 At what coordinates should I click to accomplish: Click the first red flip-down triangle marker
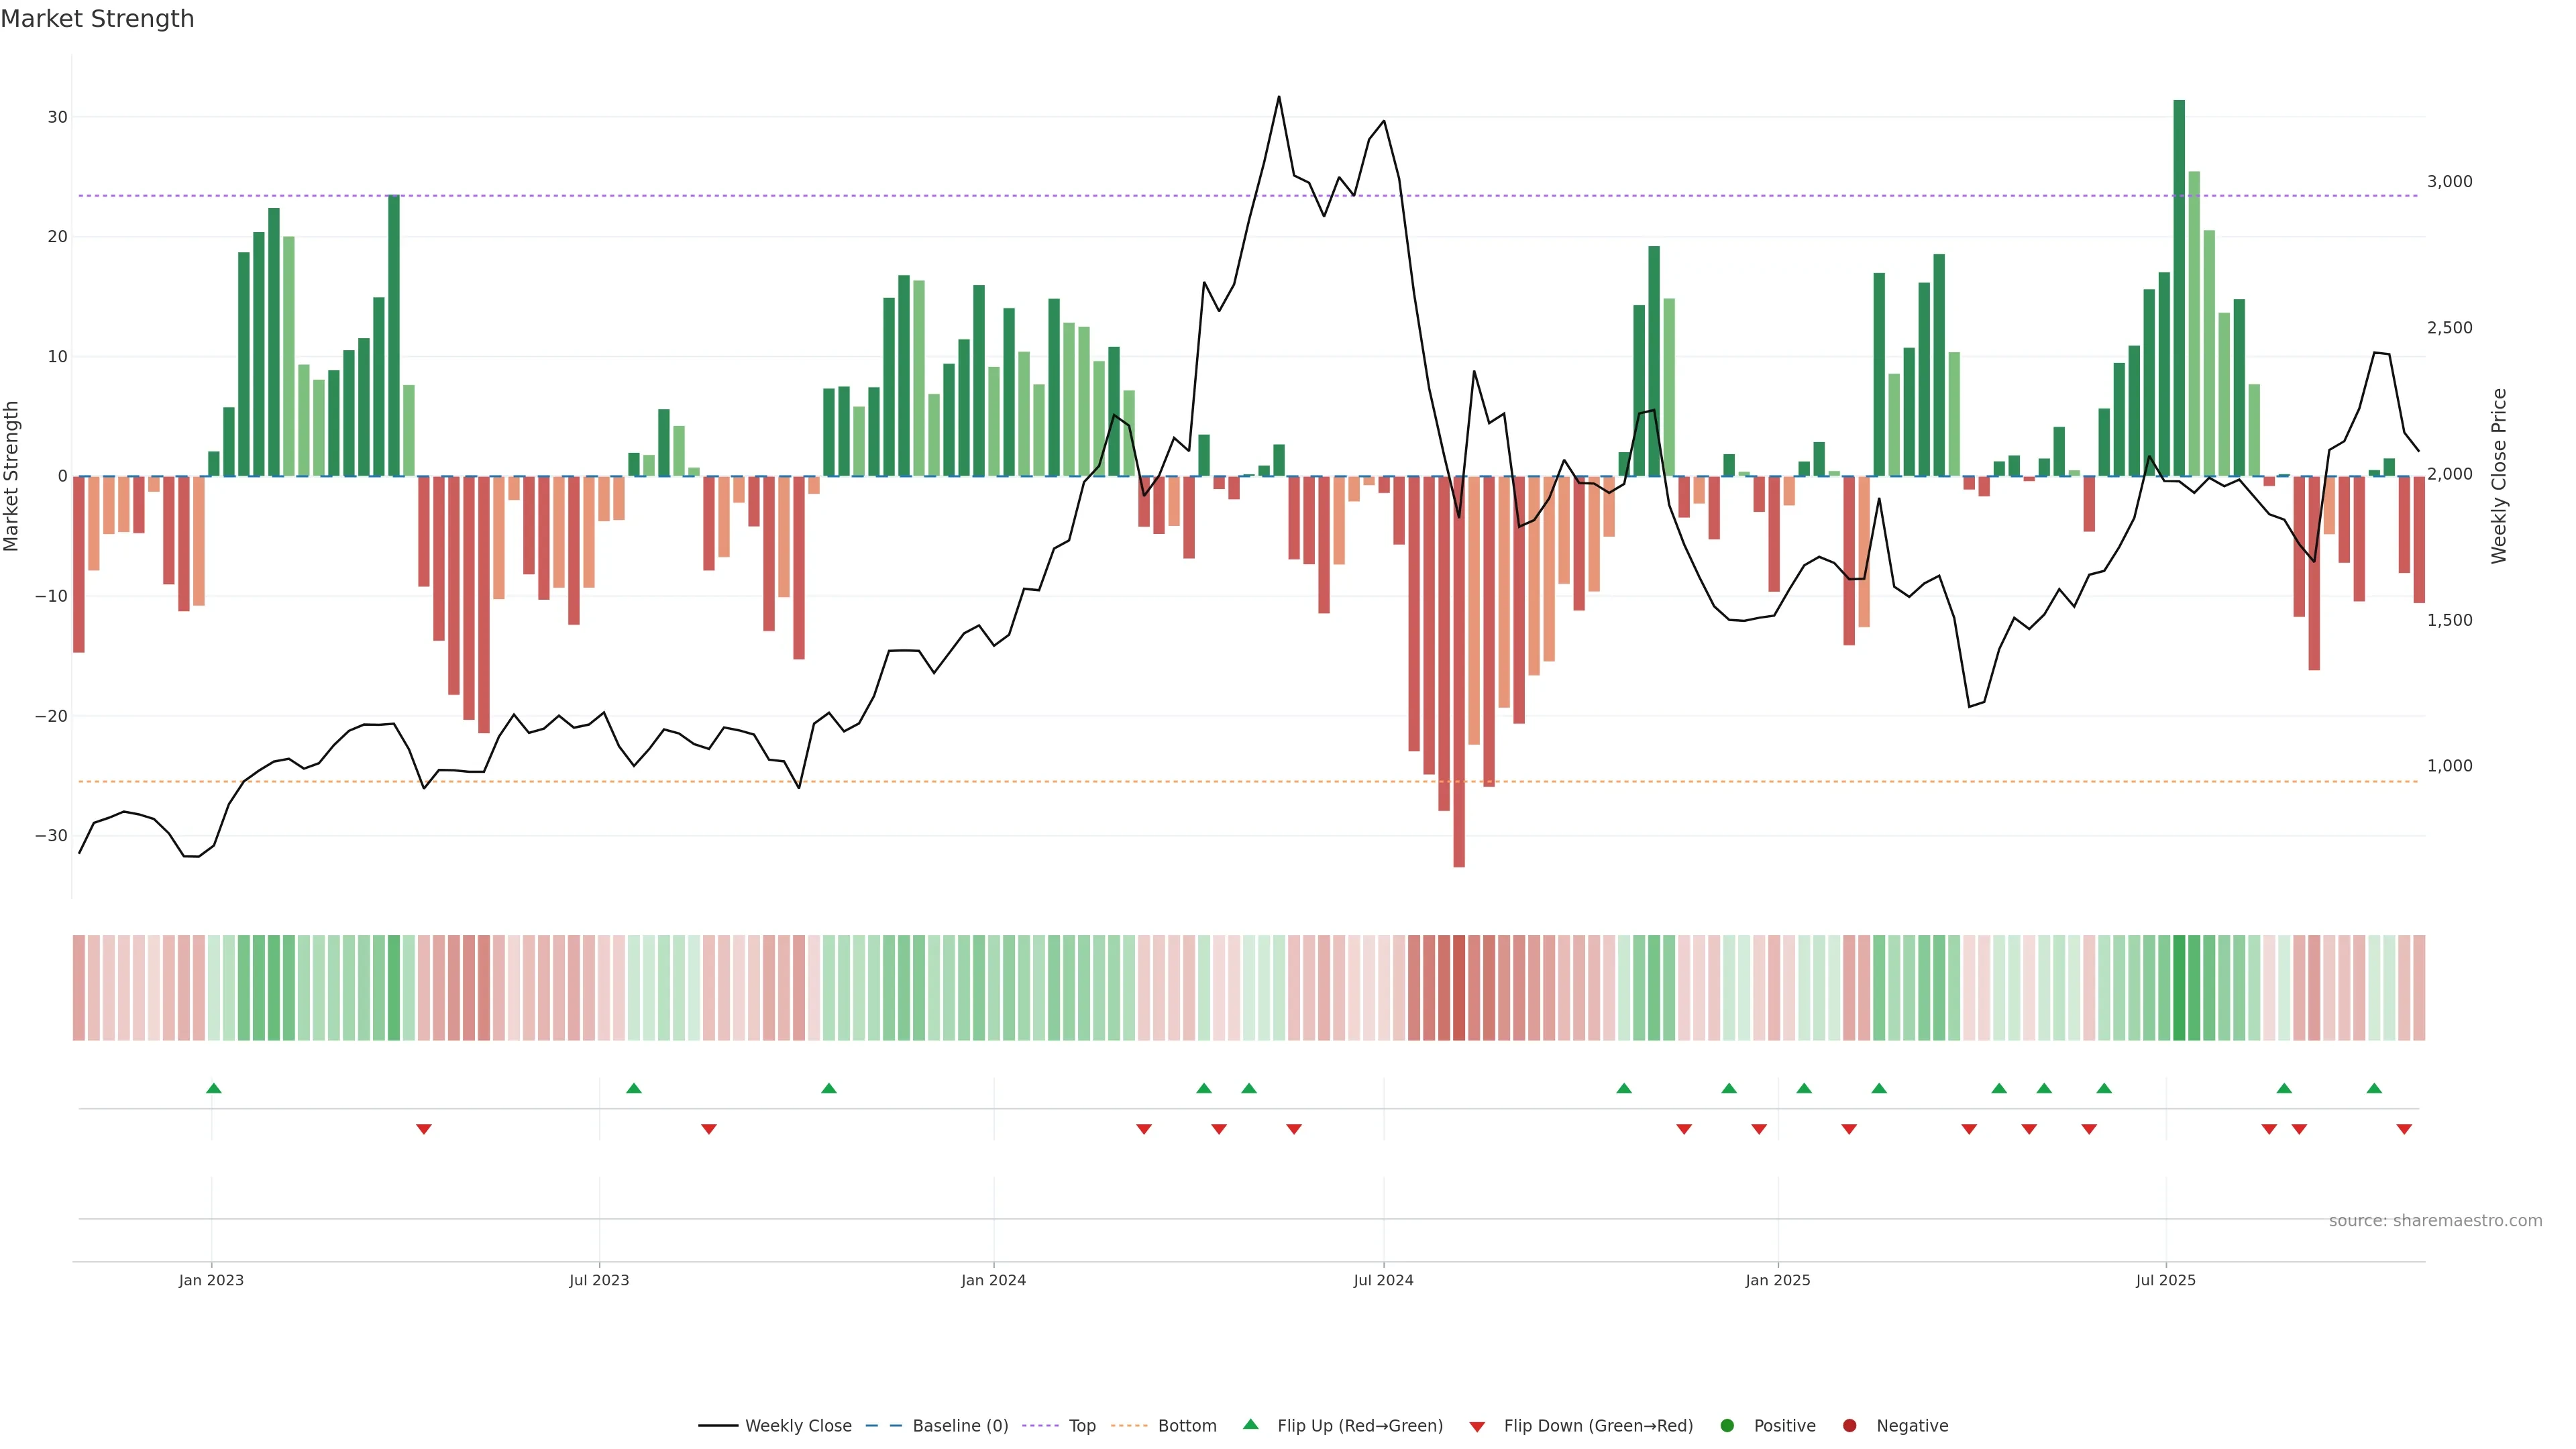[424, 1129]
